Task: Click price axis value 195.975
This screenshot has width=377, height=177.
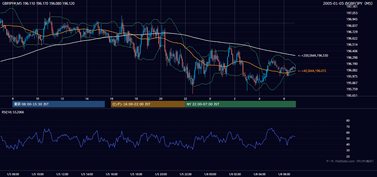Action: (x=352, y=76)
